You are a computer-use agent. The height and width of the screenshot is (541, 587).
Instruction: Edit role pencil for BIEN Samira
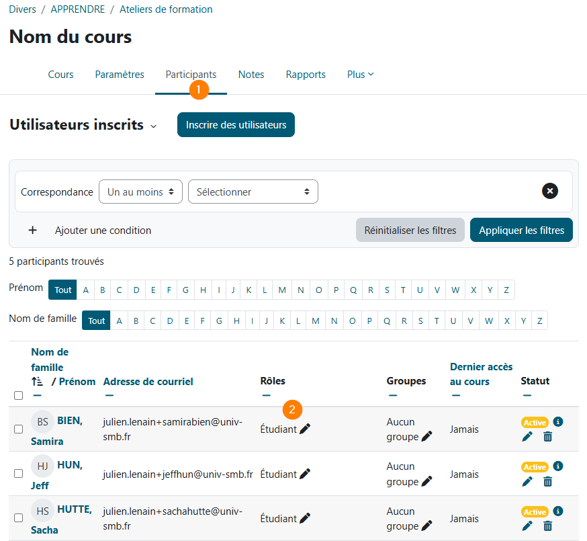305,429
